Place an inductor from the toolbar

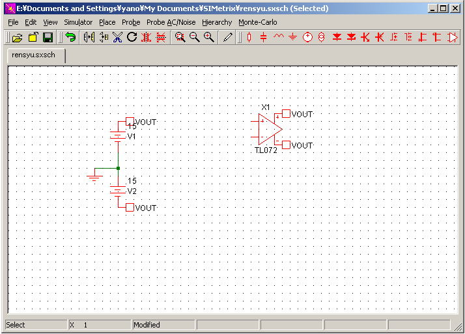[279, 37]
